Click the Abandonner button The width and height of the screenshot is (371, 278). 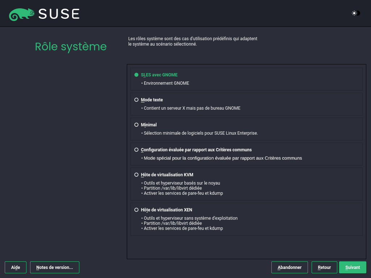(289, 268)
